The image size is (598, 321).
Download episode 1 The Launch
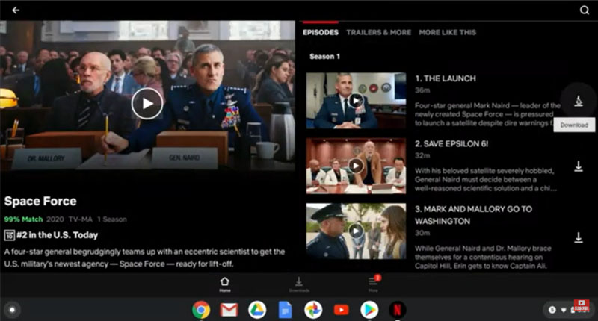click(x=579, y=101)
